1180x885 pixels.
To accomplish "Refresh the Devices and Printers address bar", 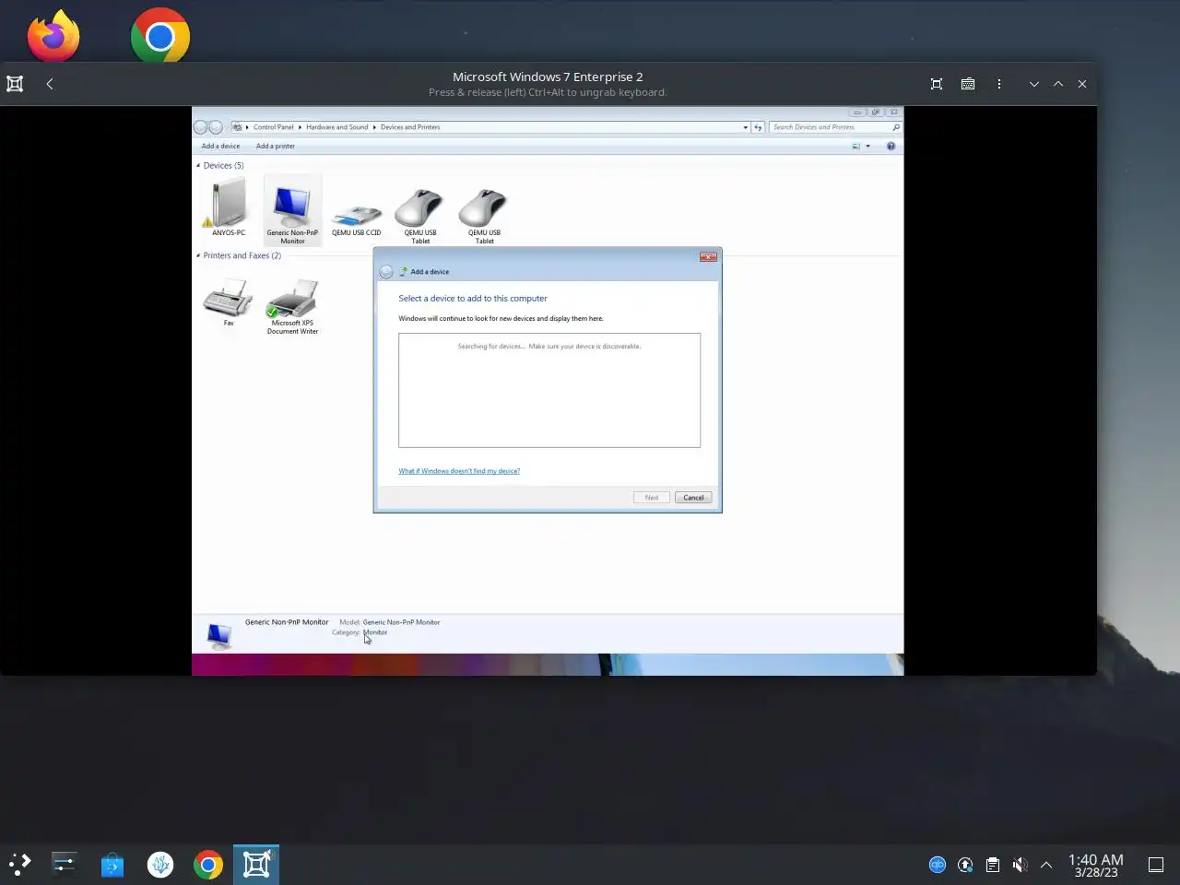I will [x=758, y=127].
